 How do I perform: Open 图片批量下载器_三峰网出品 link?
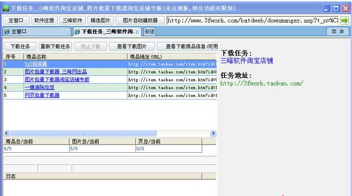[x=56, y=72]
